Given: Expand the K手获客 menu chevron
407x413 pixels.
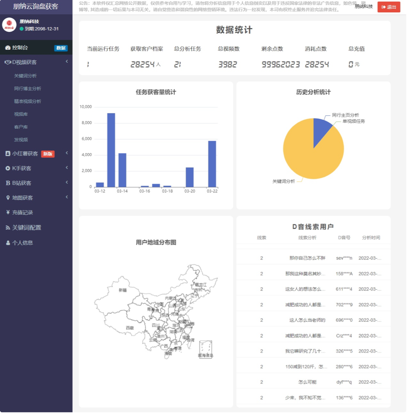Looking at the screenshot, I should pyautogui.click(x=67, y=167).
